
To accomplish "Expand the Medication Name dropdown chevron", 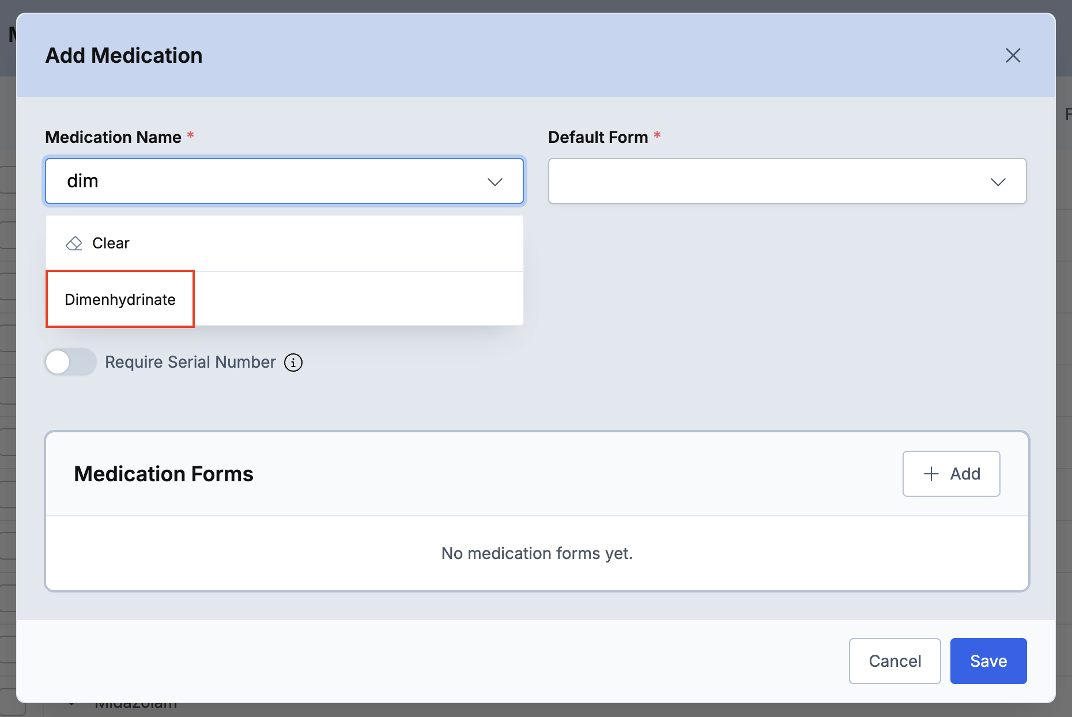I will tap(495, 182).
